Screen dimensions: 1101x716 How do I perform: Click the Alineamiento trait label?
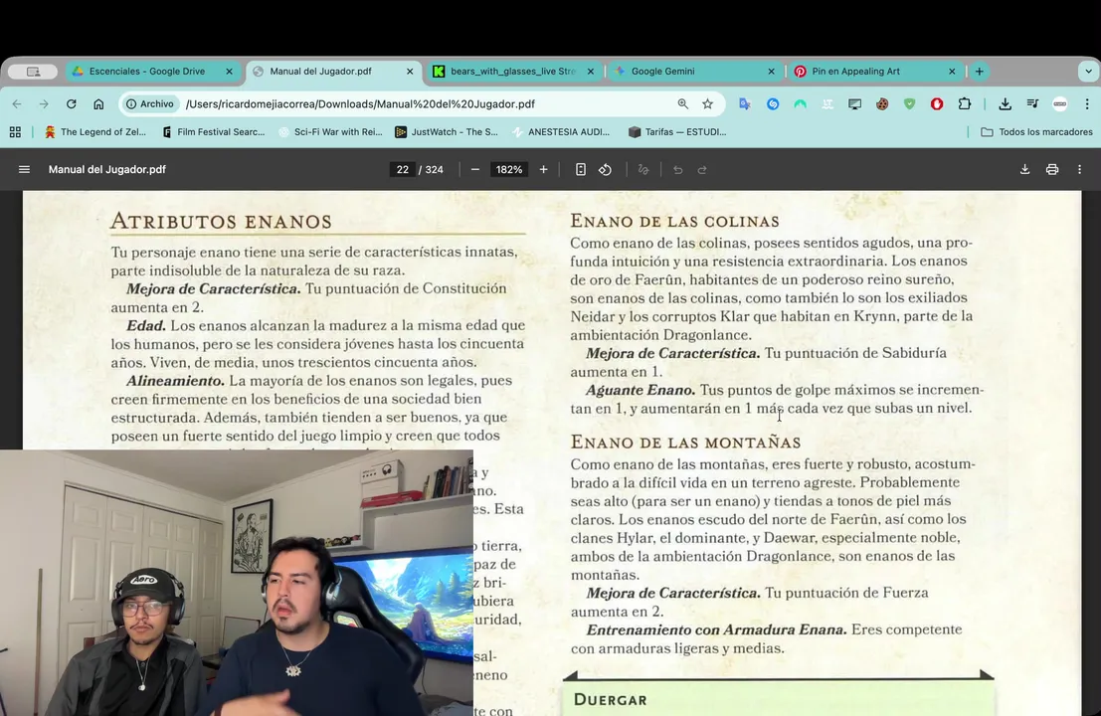(x=175, y=381)
